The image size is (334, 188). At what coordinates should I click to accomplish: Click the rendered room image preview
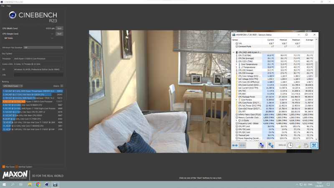[x=200, y=91]
